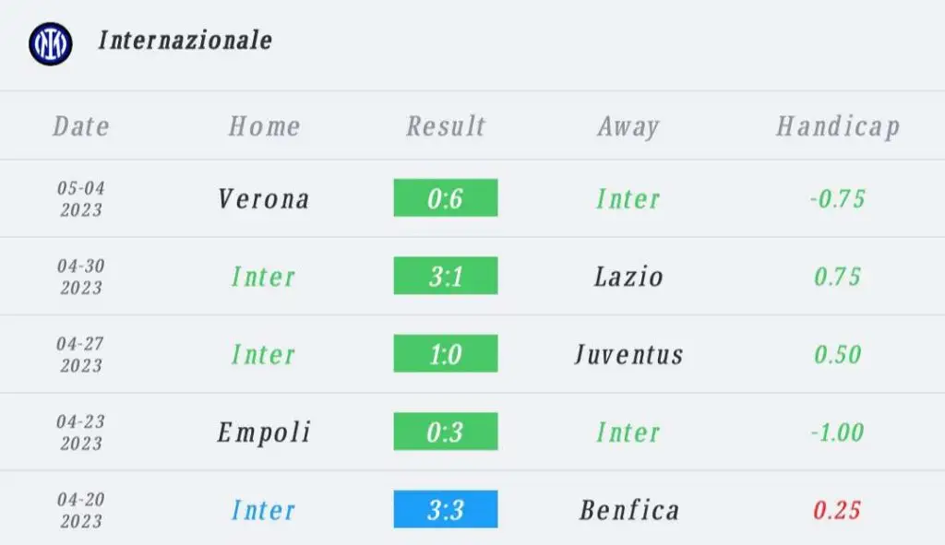Select the Benfica team name

629,510
